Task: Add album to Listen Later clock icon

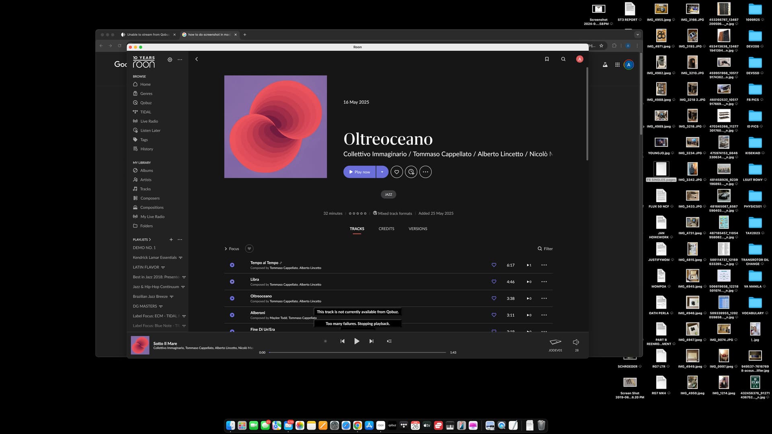Action: click(x=411, y=172)
